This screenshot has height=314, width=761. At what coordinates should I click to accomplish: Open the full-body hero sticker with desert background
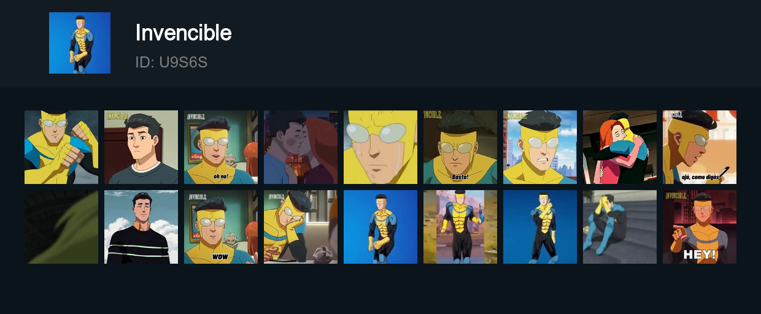pos(460,227)
